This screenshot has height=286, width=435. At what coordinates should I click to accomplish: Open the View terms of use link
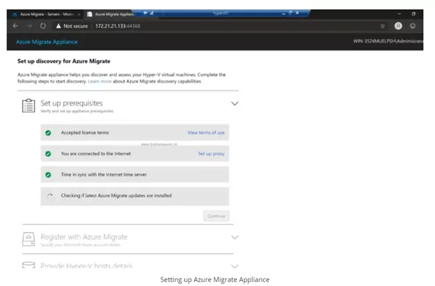206,132
